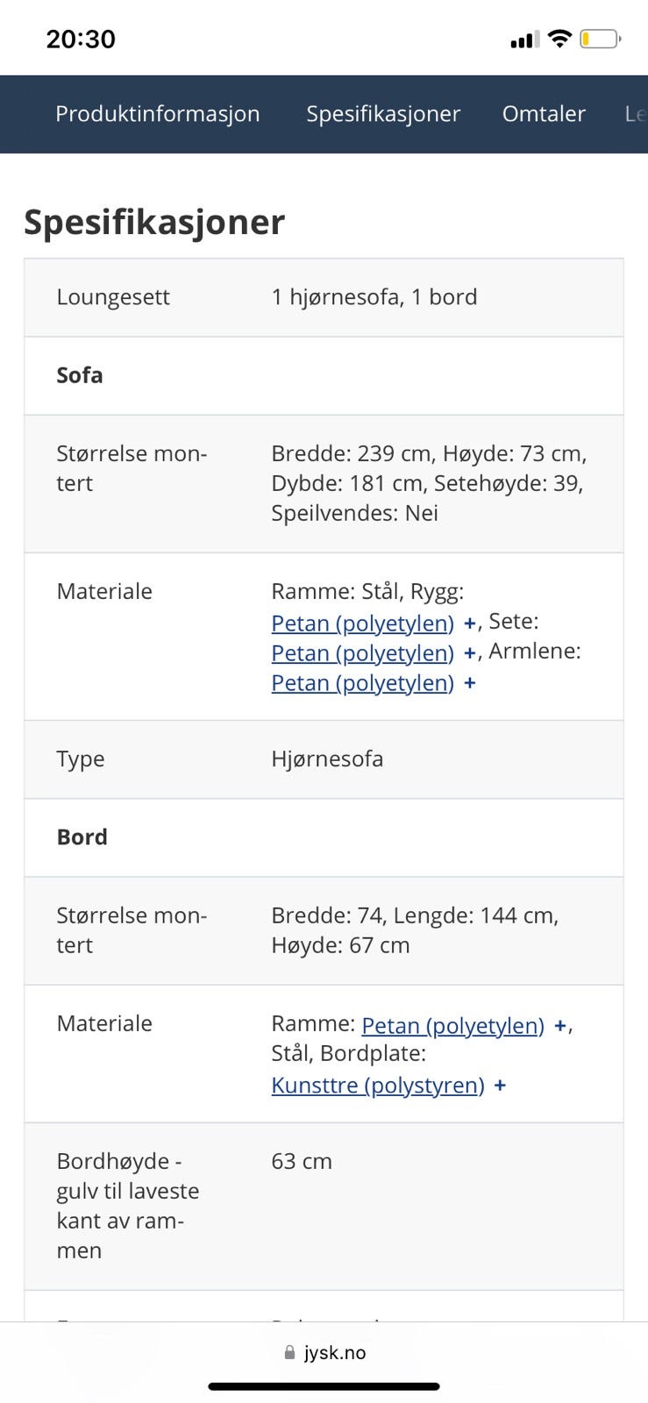The image size is (648, 1403).
Task: Open the Petan link for Sete material
Action: point(361,652)
